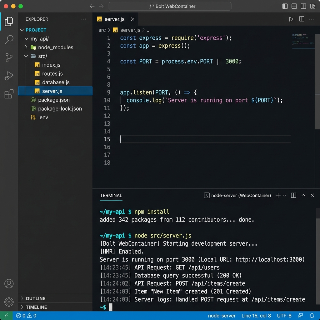Expand the TIMELINE section
Viewport: 320px width, 320px height.
55,307
